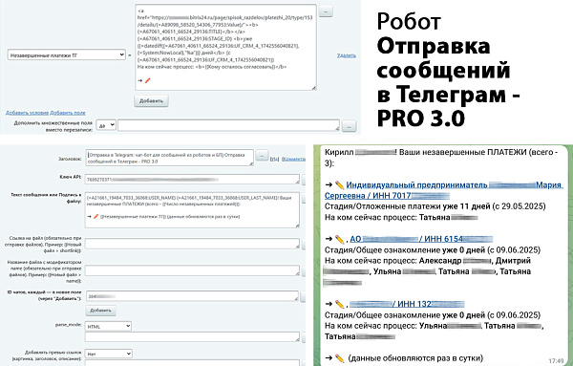Click the 'Заголовок' title input field
The width and height of the screenshot is (573, 366).
tap(170, 158)
